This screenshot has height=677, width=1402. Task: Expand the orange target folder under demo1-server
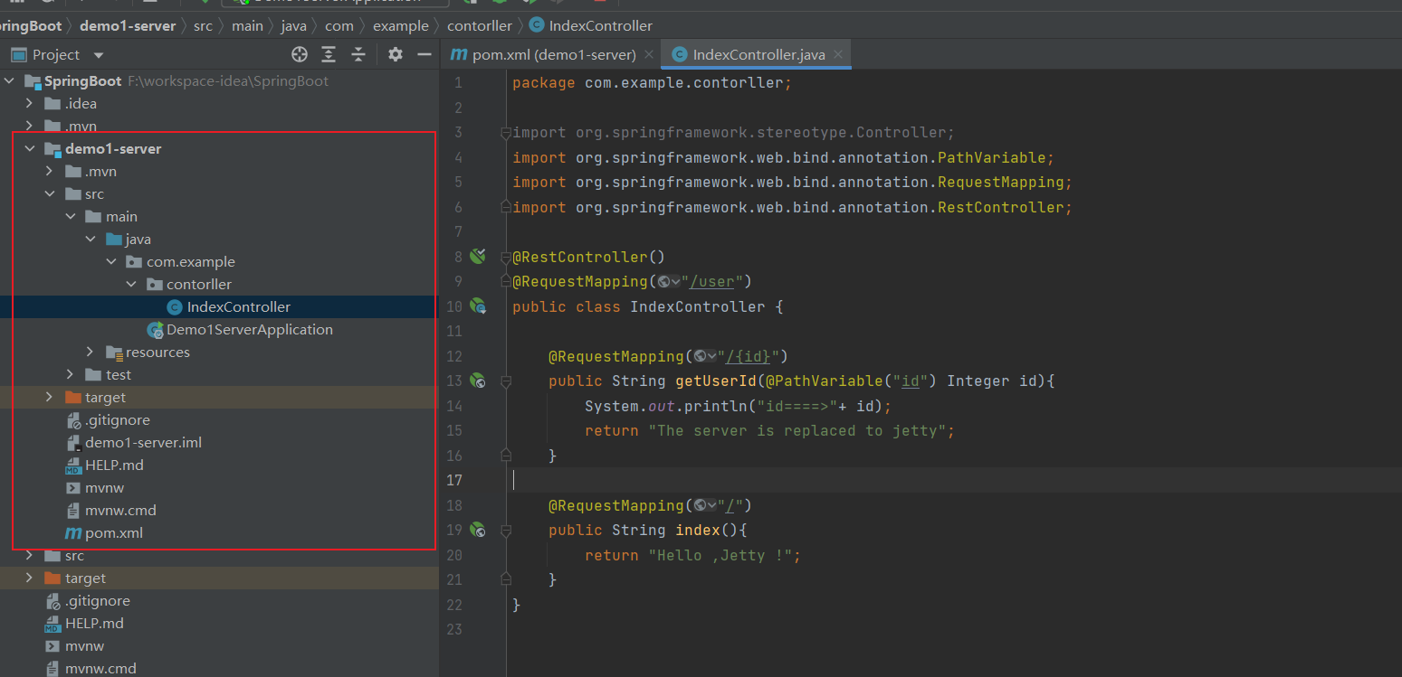click(x=50, y=398)
